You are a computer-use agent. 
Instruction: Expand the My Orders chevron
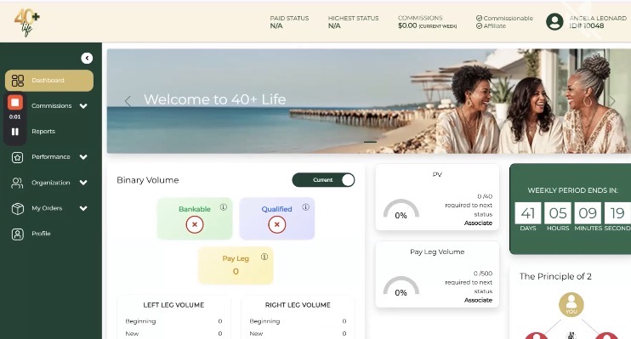click(x=83, y=209)
